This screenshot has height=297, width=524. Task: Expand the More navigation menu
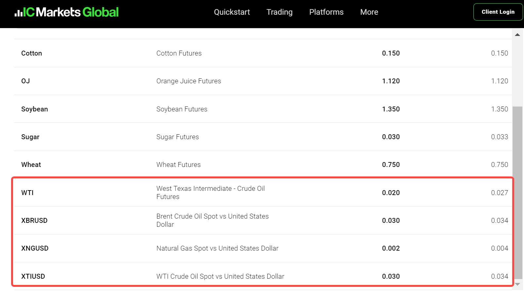tap(369, 12)
